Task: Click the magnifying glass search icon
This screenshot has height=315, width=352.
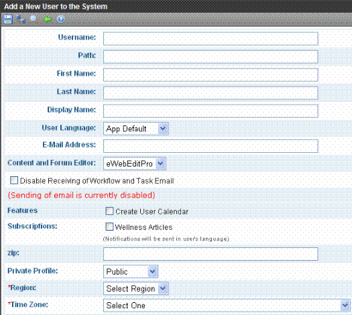Action: point(34,19)
